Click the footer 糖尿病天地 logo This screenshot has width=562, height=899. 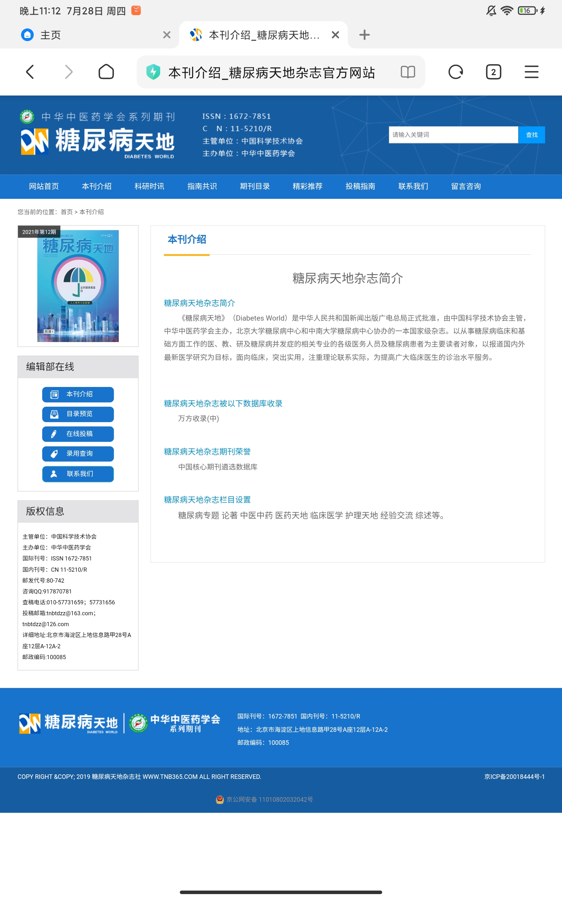click(68, 723)
